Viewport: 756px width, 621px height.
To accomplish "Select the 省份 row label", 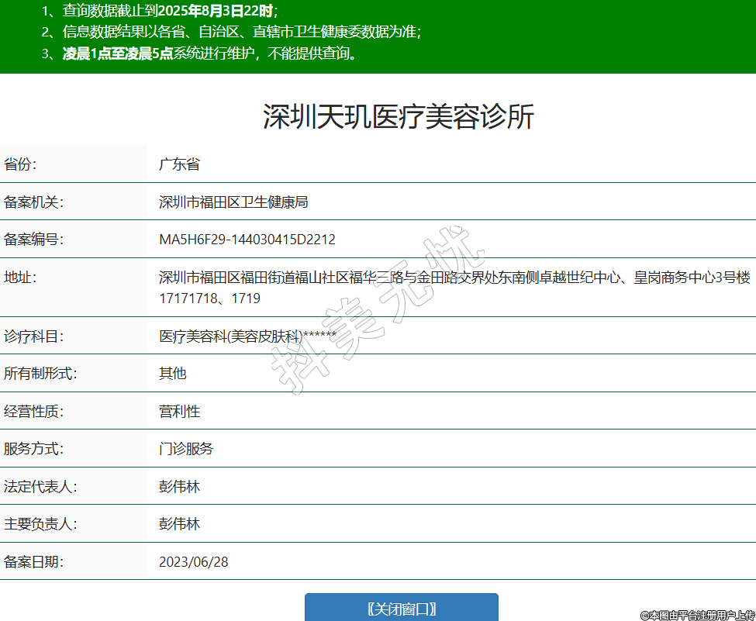I will (21, 164).
